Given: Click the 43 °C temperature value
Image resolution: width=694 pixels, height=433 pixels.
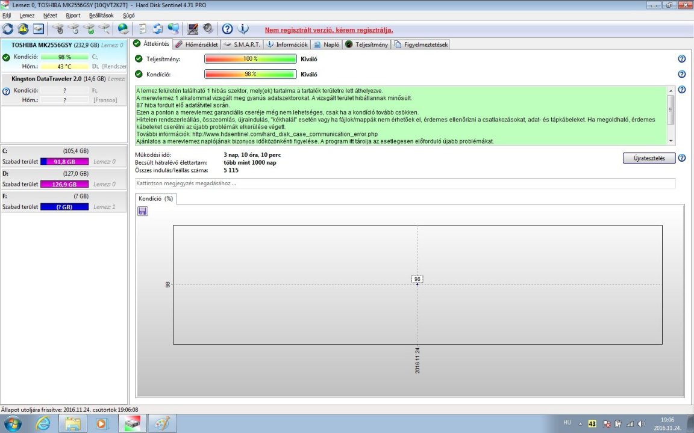Looking at the screenshot, I should click(x=64, y=67).
